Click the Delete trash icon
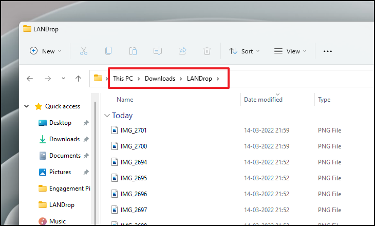The width and height of the screenshot is (375, 226). point(207,51)
